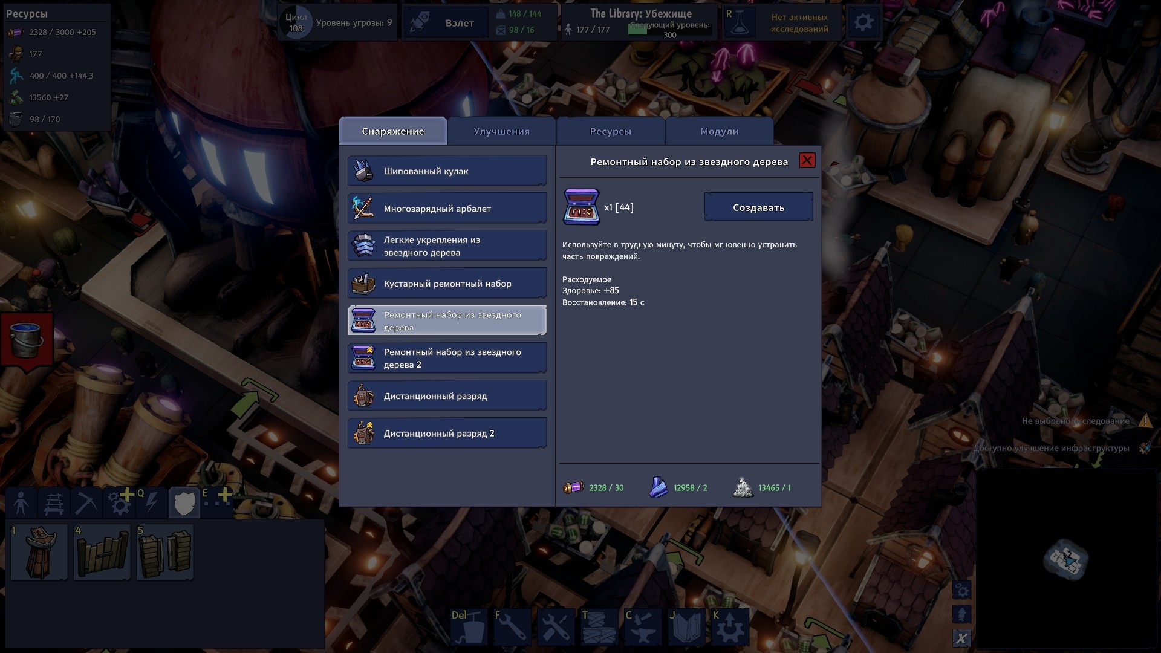The height and width of the screenshot is (653, 1161).
Task: Close the repair kit details panel
Action: point(807,160)
